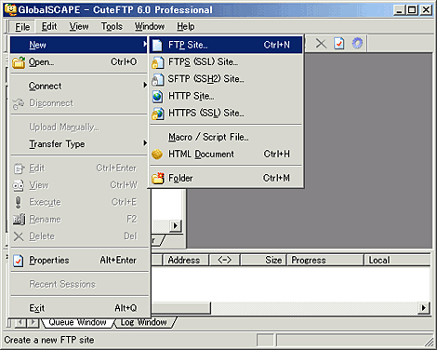Open Properties with checkmark icon
The height and width of the screenshot is (350, 437).
[79, 260]
